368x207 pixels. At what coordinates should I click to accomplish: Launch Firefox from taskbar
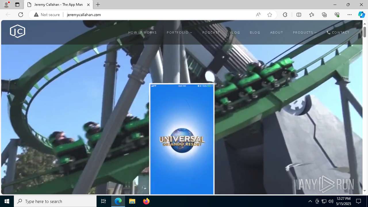(146, 201)
